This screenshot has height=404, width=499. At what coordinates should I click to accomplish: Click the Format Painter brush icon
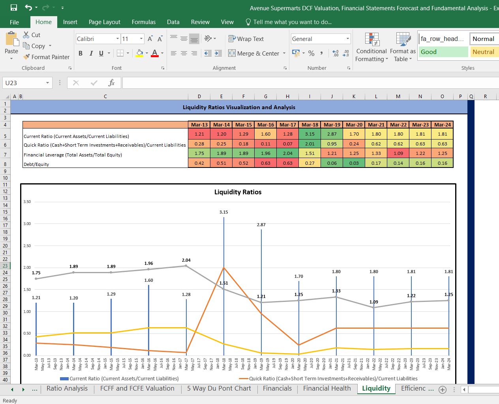click(26, 57)
